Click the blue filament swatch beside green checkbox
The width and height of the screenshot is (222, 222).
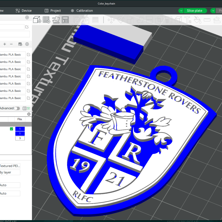point(20,129)
